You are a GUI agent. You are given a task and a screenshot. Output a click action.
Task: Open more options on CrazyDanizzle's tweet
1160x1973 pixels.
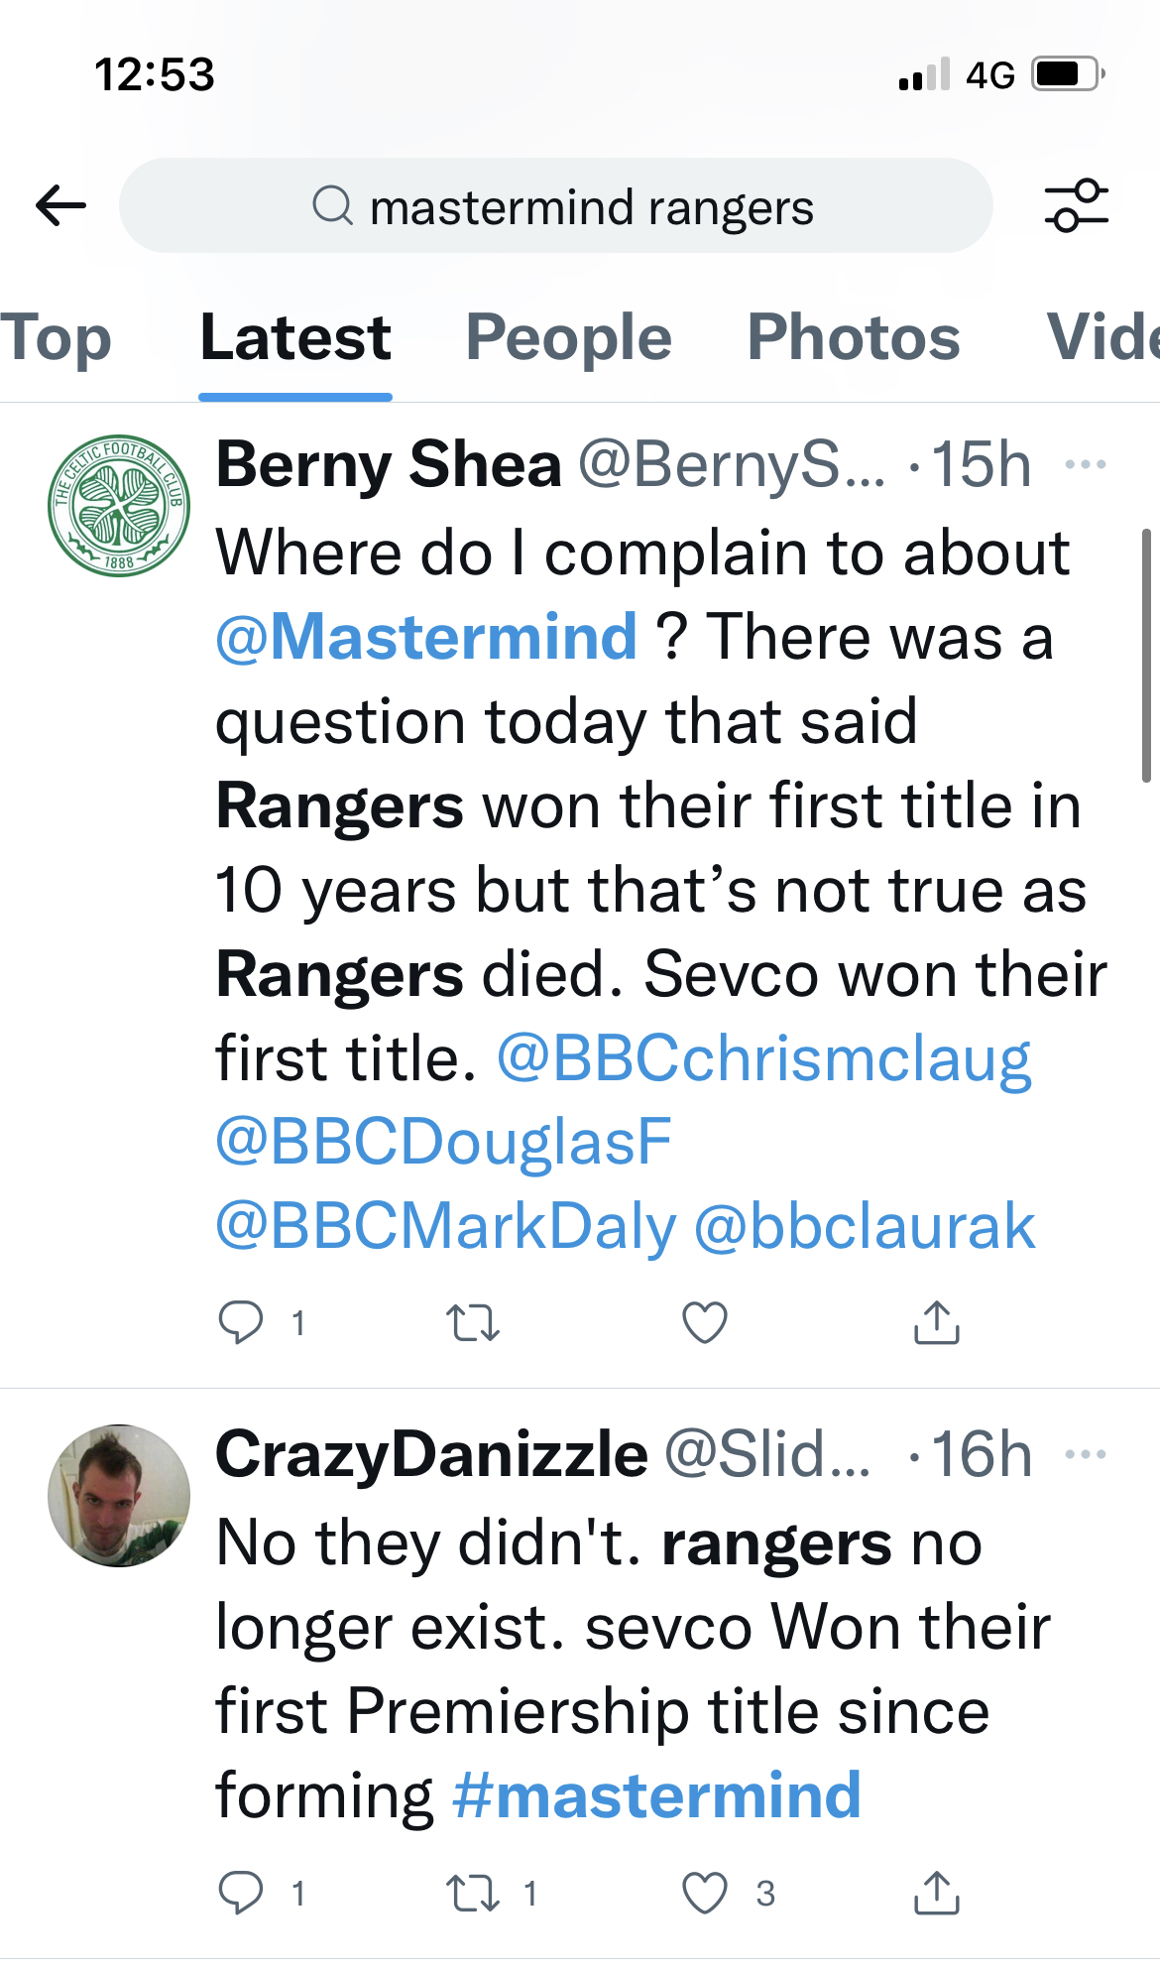(x=1086, y=1454)
